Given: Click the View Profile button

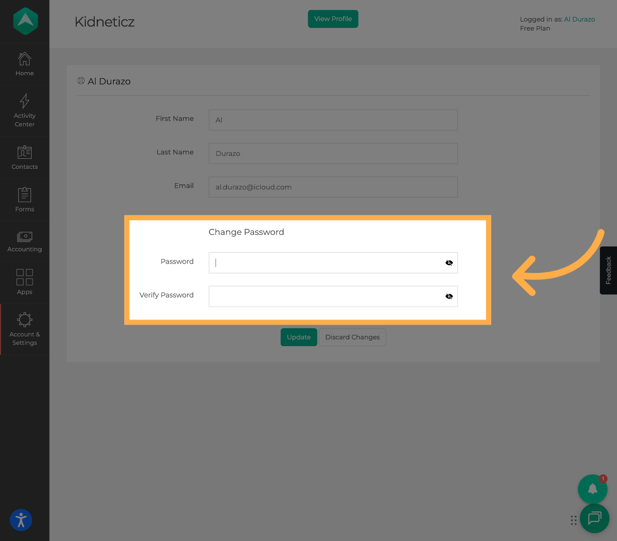Looking at the screenshot, I should pos(333,19).
